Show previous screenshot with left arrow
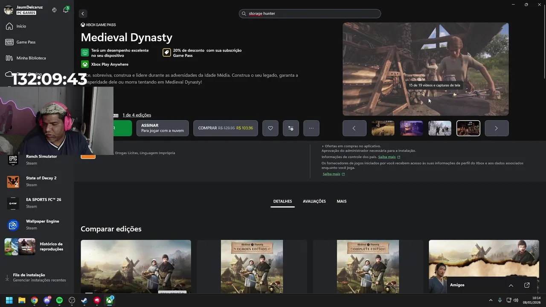 click(x=354, y=128)
